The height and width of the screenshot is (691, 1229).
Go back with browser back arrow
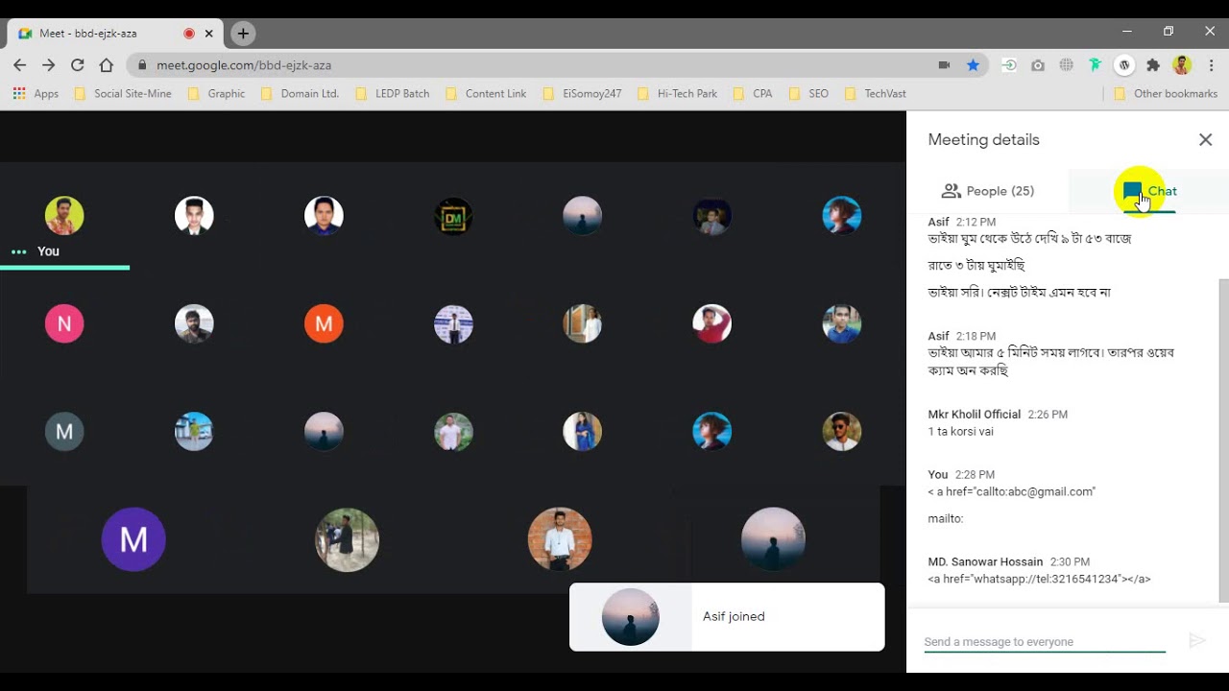[x=20, y=65]
